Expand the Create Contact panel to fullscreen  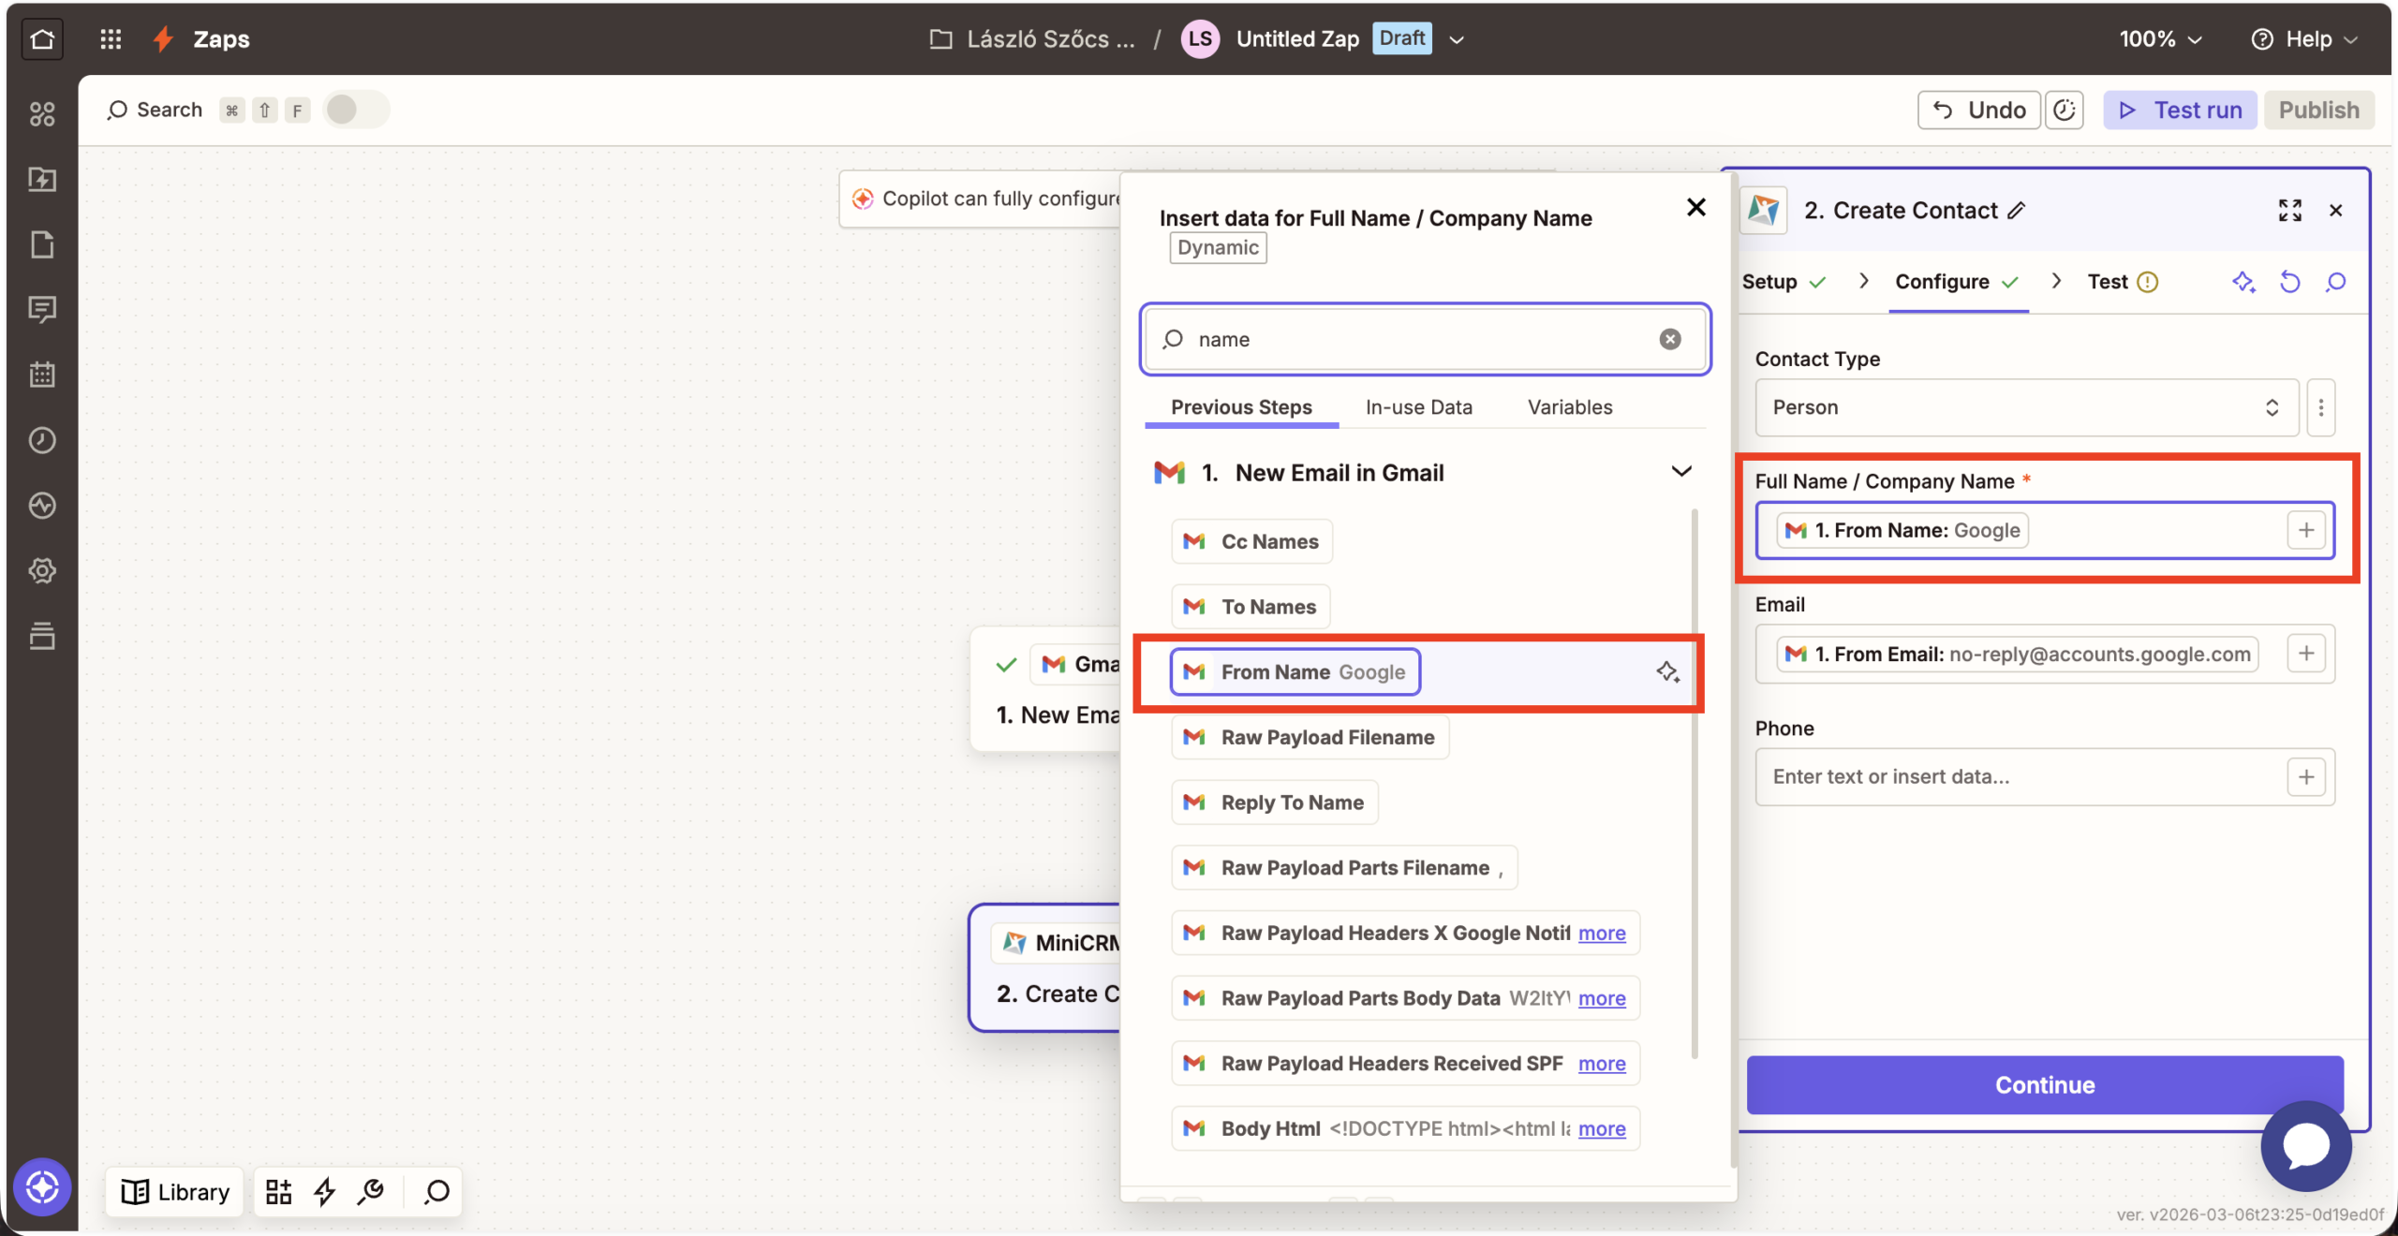tap(2289, 211)
